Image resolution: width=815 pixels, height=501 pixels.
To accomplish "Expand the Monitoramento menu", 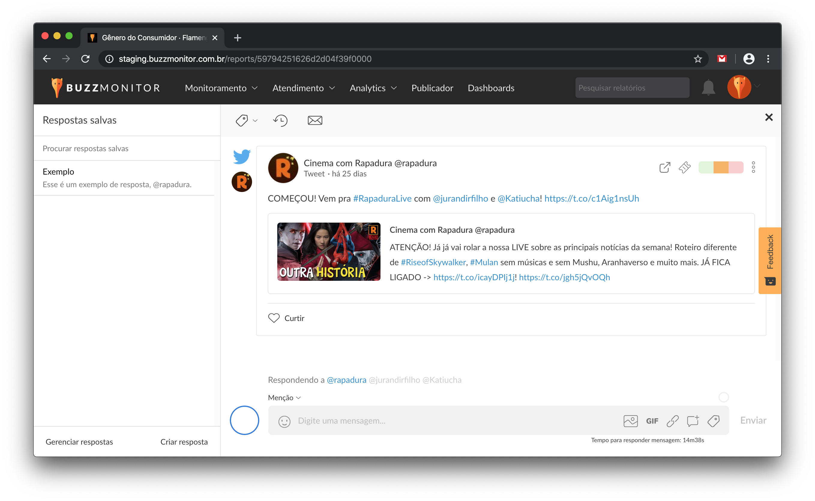I will point(221,88).
